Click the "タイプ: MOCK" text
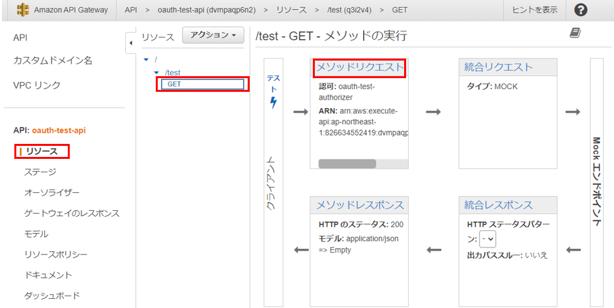 coord(492,87)
